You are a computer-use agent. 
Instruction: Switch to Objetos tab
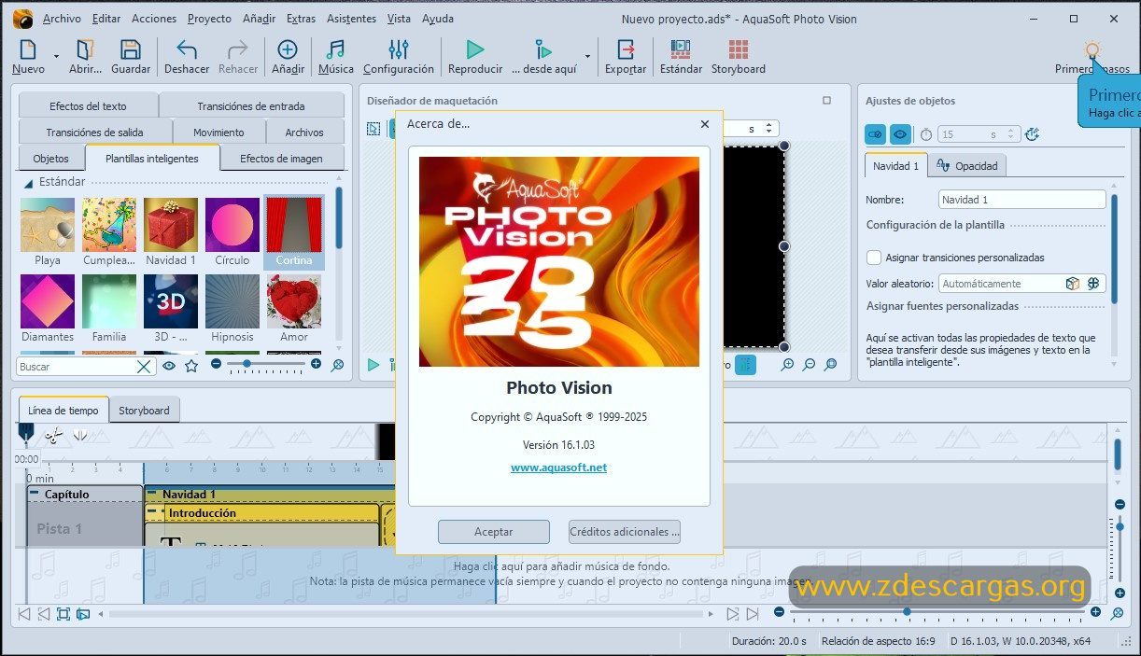click(x=50, y=158)
